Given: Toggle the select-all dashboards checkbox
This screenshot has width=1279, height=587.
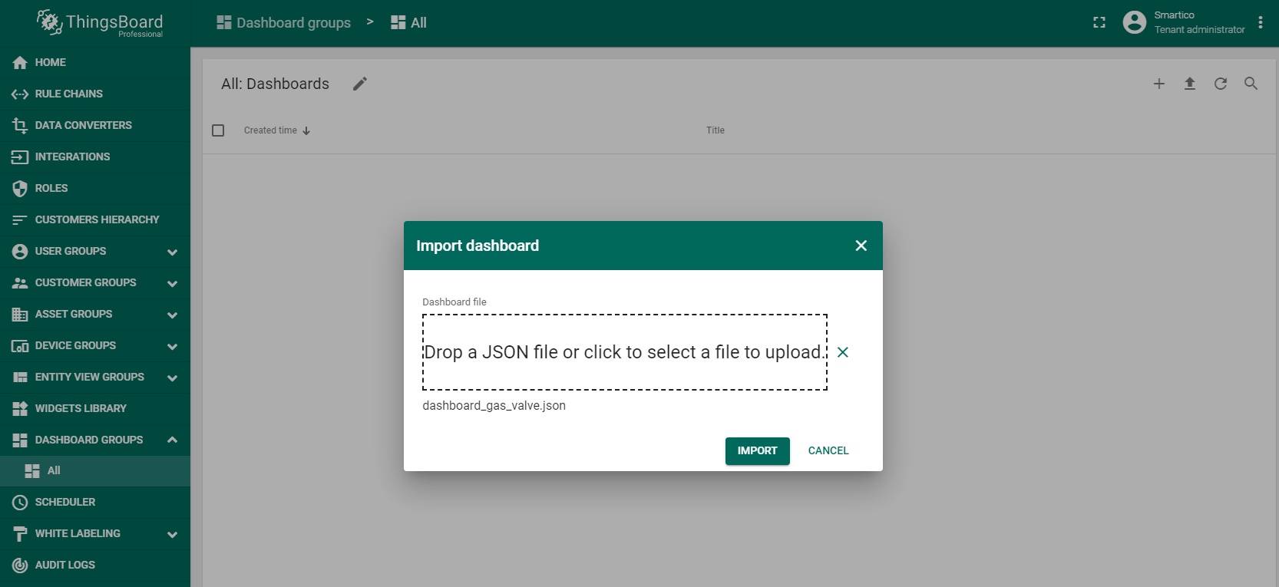Looking at the screenshot, I should point(218,130).
